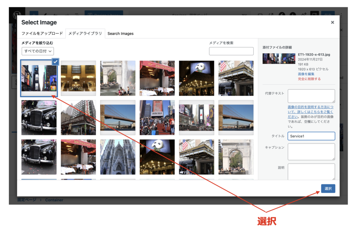This screenshot has width=352, height=236.
Task: Switch to the ファイルをアップロード tab
Action: (42, 34)
